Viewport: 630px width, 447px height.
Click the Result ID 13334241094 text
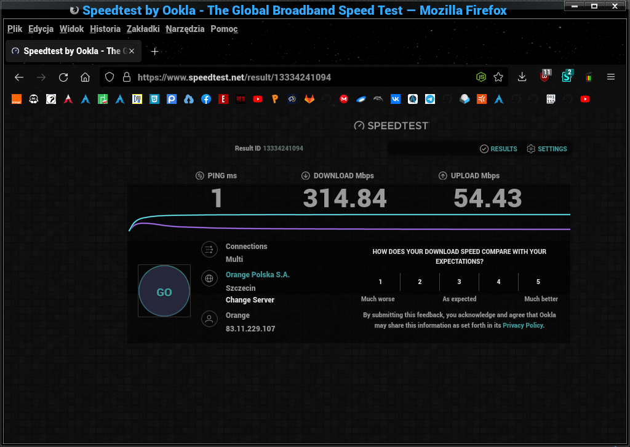pos(269,148)
